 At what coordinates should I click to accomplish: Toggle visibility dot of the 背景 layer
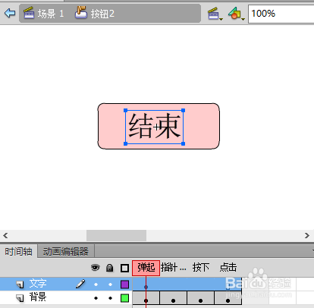tap(96, 298)
